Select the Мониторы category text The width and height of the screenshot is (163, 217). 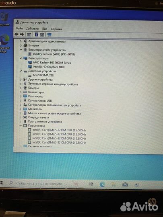[x=35, y=109]
